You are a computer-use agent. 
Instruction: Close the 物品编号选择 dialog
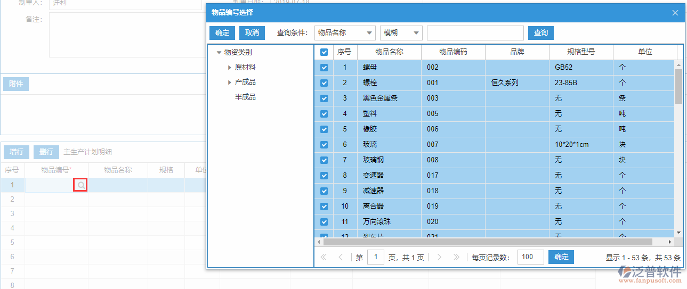tap(675, 13)
